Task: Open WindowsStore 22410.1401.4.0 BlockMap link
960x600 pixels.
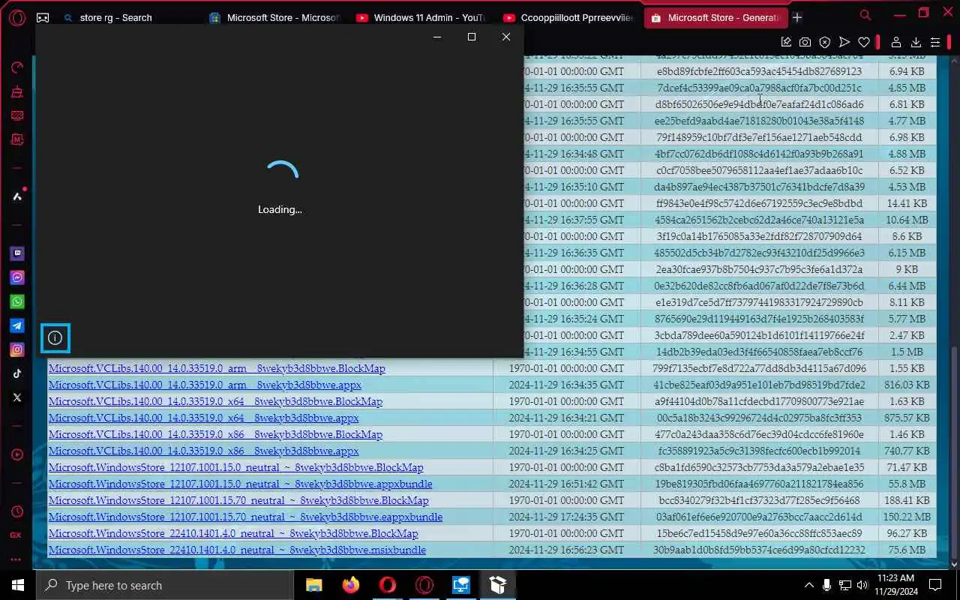Action: tap(233, 533)
